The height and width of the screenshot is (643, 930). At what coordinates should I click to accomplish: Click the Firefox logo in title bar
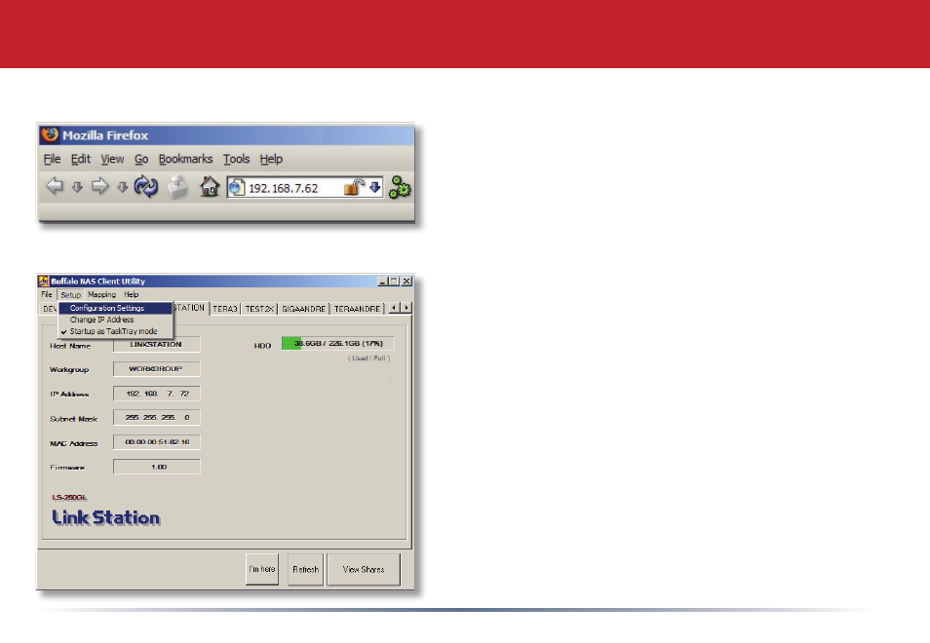pos(50,135)
